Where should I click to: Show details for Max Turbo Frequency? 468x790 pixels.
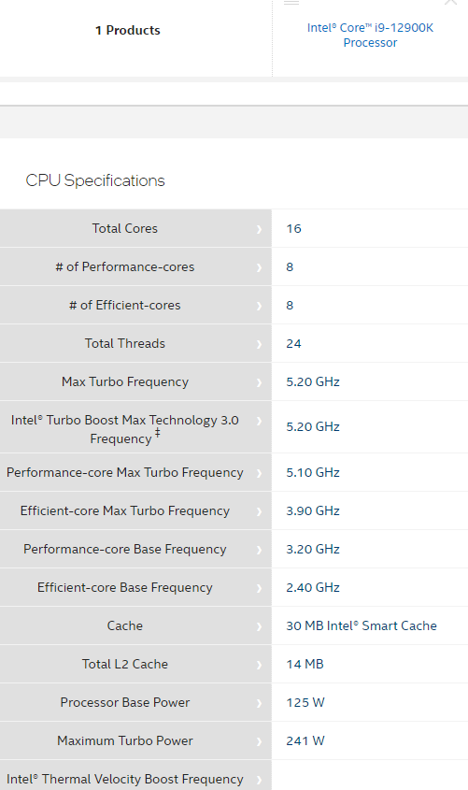tap(259, 382)
